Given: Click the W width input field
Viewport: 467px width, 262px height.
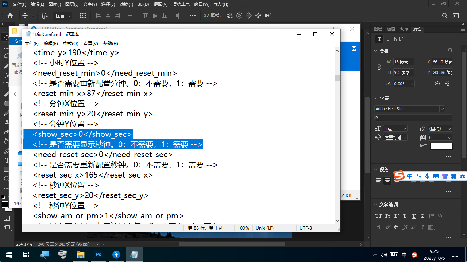Looking at the screenshot, I should 403,62.
